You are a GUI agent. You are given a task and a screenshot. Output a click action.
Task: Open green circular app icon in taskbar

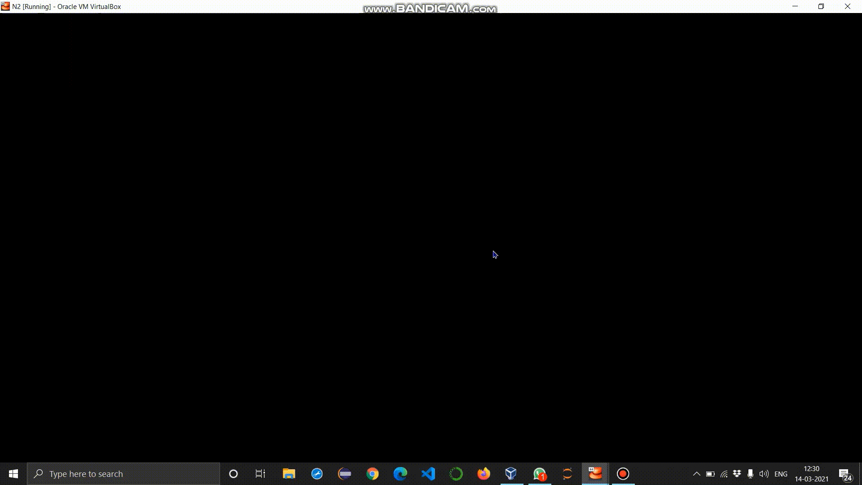[456, 474]
